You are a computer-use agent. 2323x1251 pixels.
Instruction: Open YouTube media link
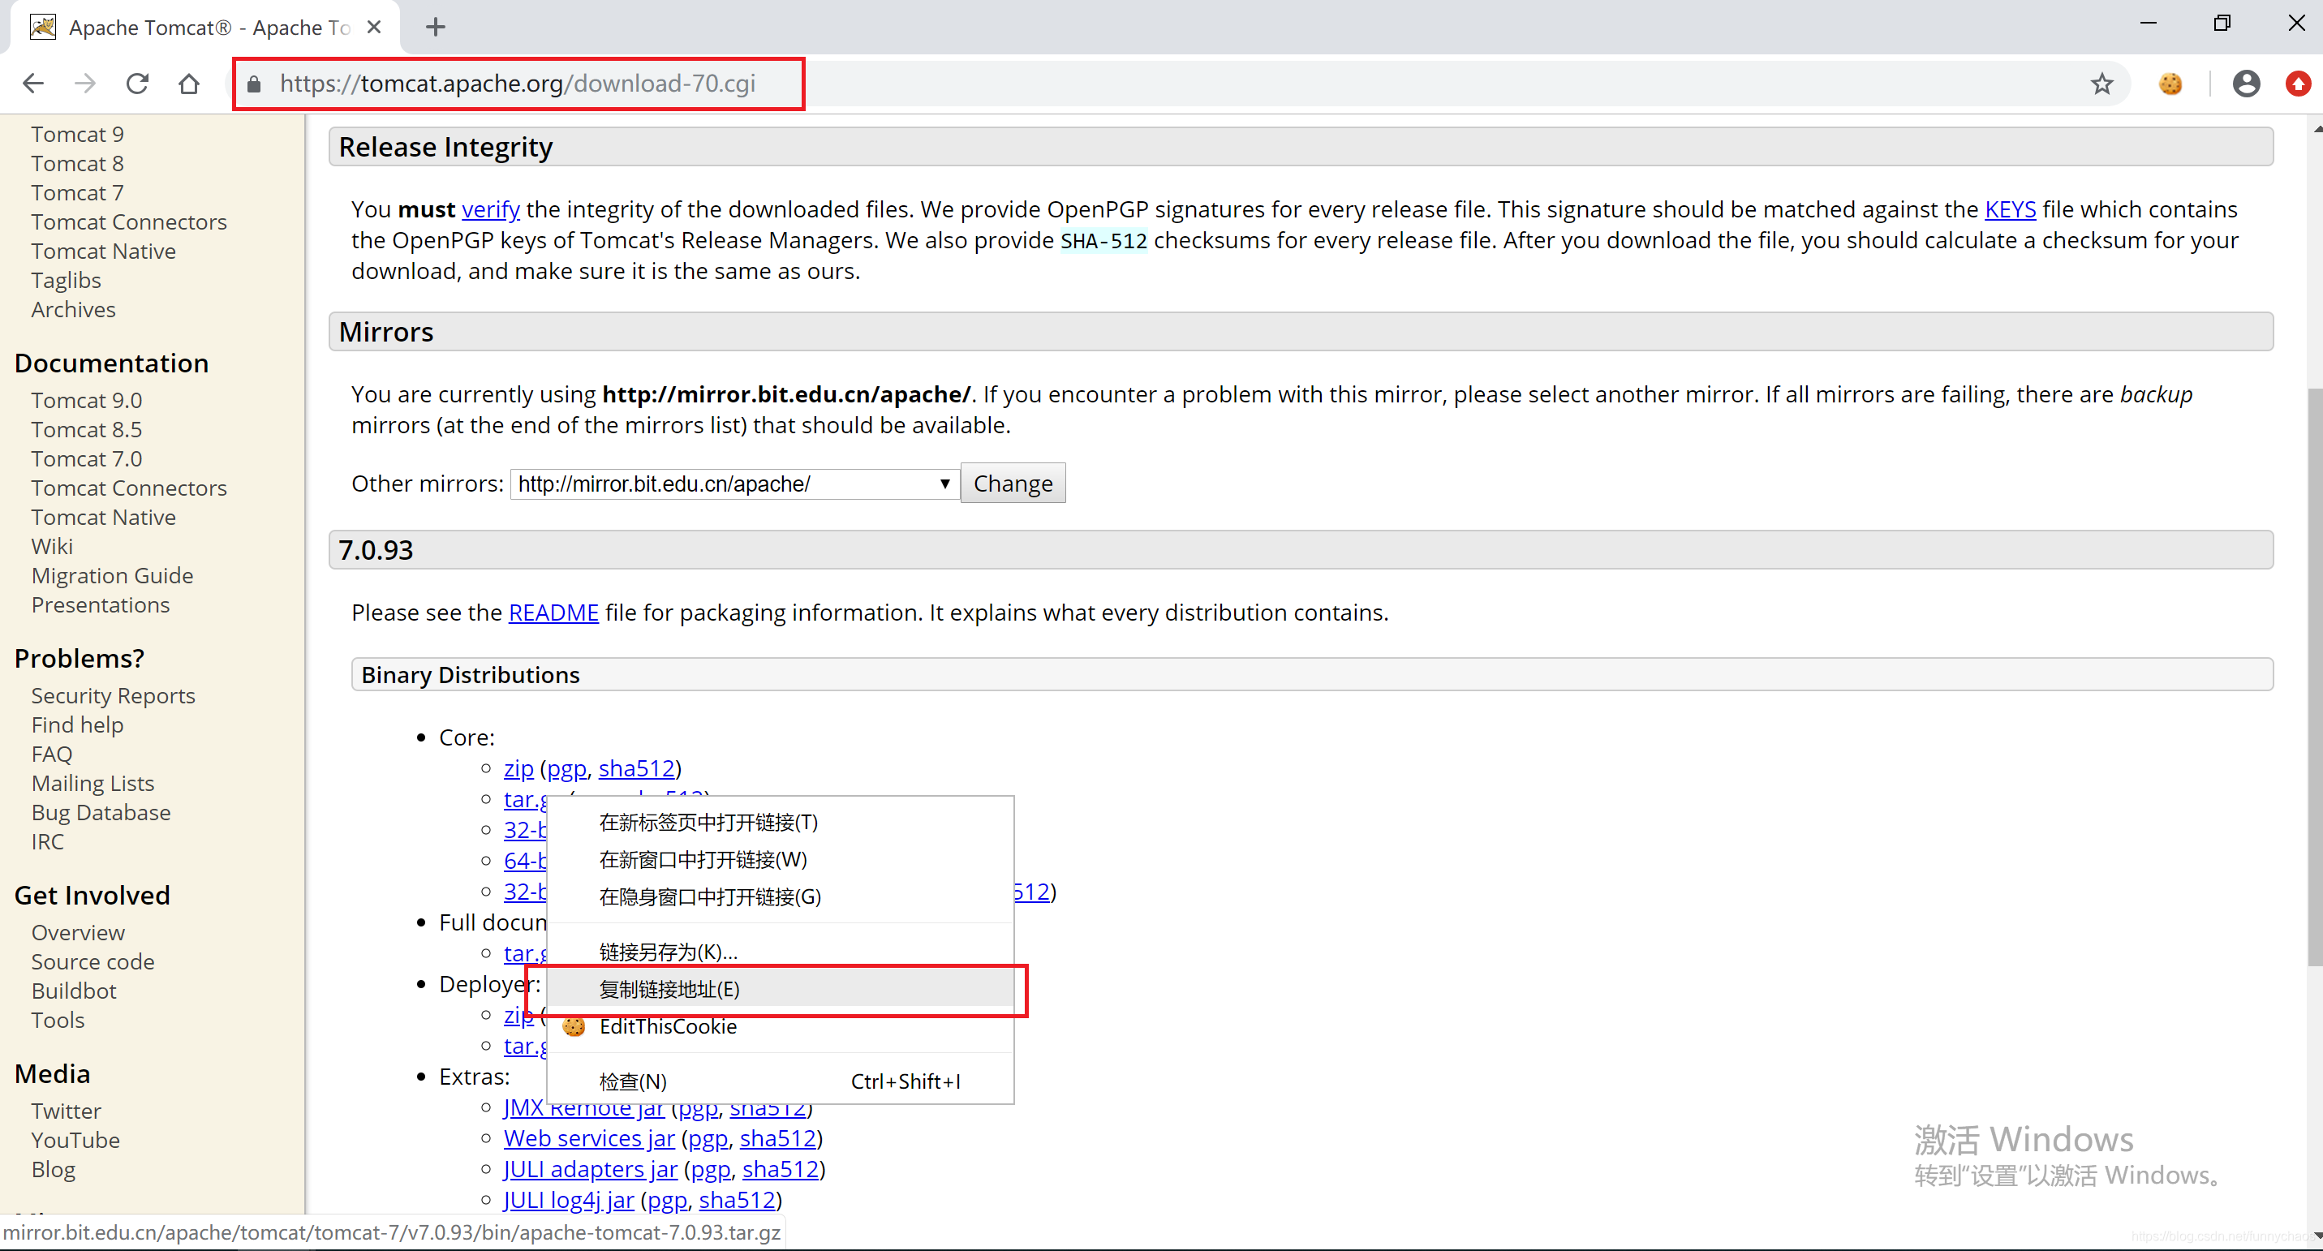(75, 1140)
